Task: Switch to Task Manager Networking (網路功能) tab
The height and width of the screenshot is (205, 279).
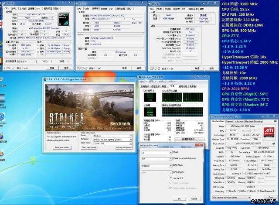Action: click(x=183, y=86)
